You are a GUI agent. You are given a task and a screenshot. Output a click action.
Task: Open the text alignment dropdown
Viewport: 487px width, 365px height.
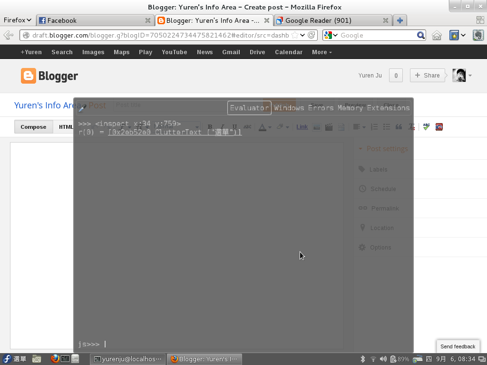click(360, 127)
